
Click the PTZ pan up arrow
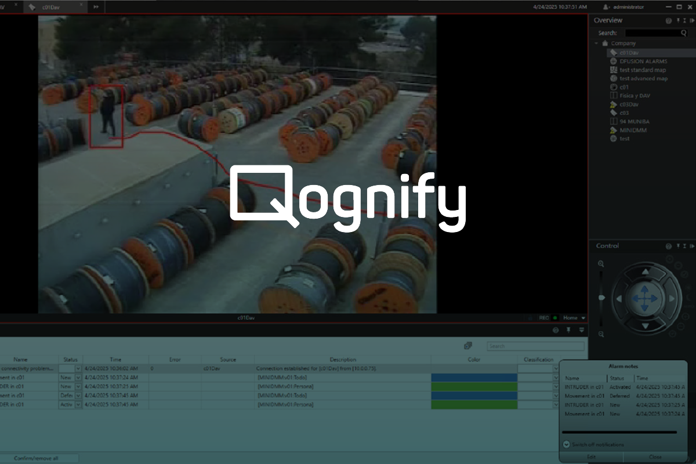pyautogui.click(x=645, y=271)
